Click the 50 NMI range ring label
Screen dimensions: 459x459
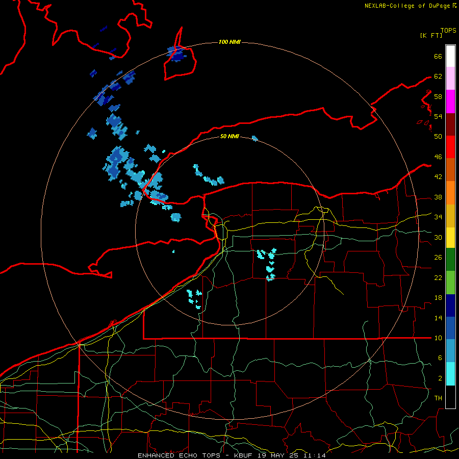229,136
